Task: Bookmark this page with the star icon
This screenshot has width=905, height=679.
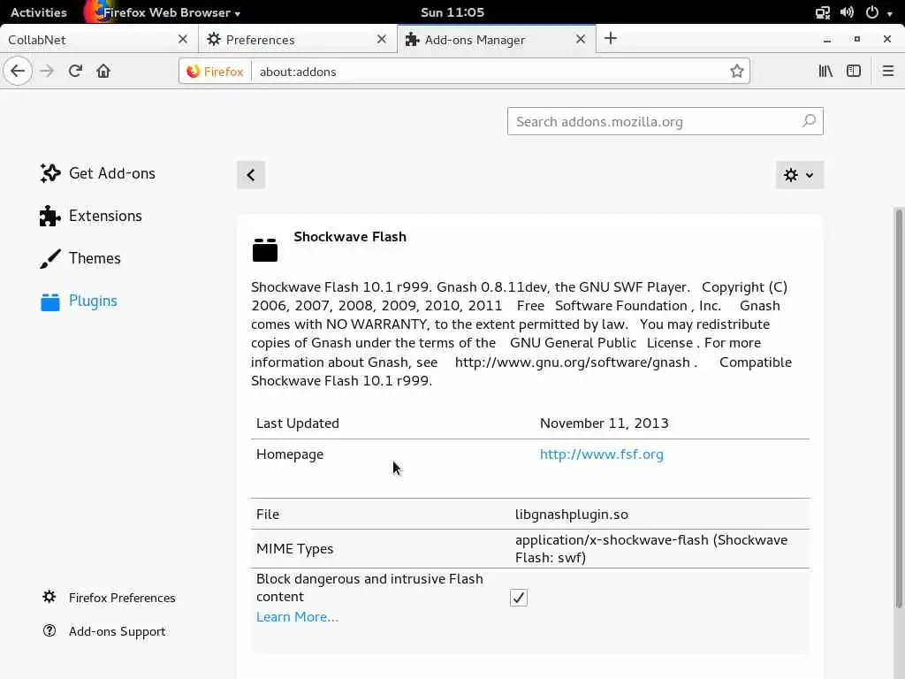Action: tap(736, 71)
